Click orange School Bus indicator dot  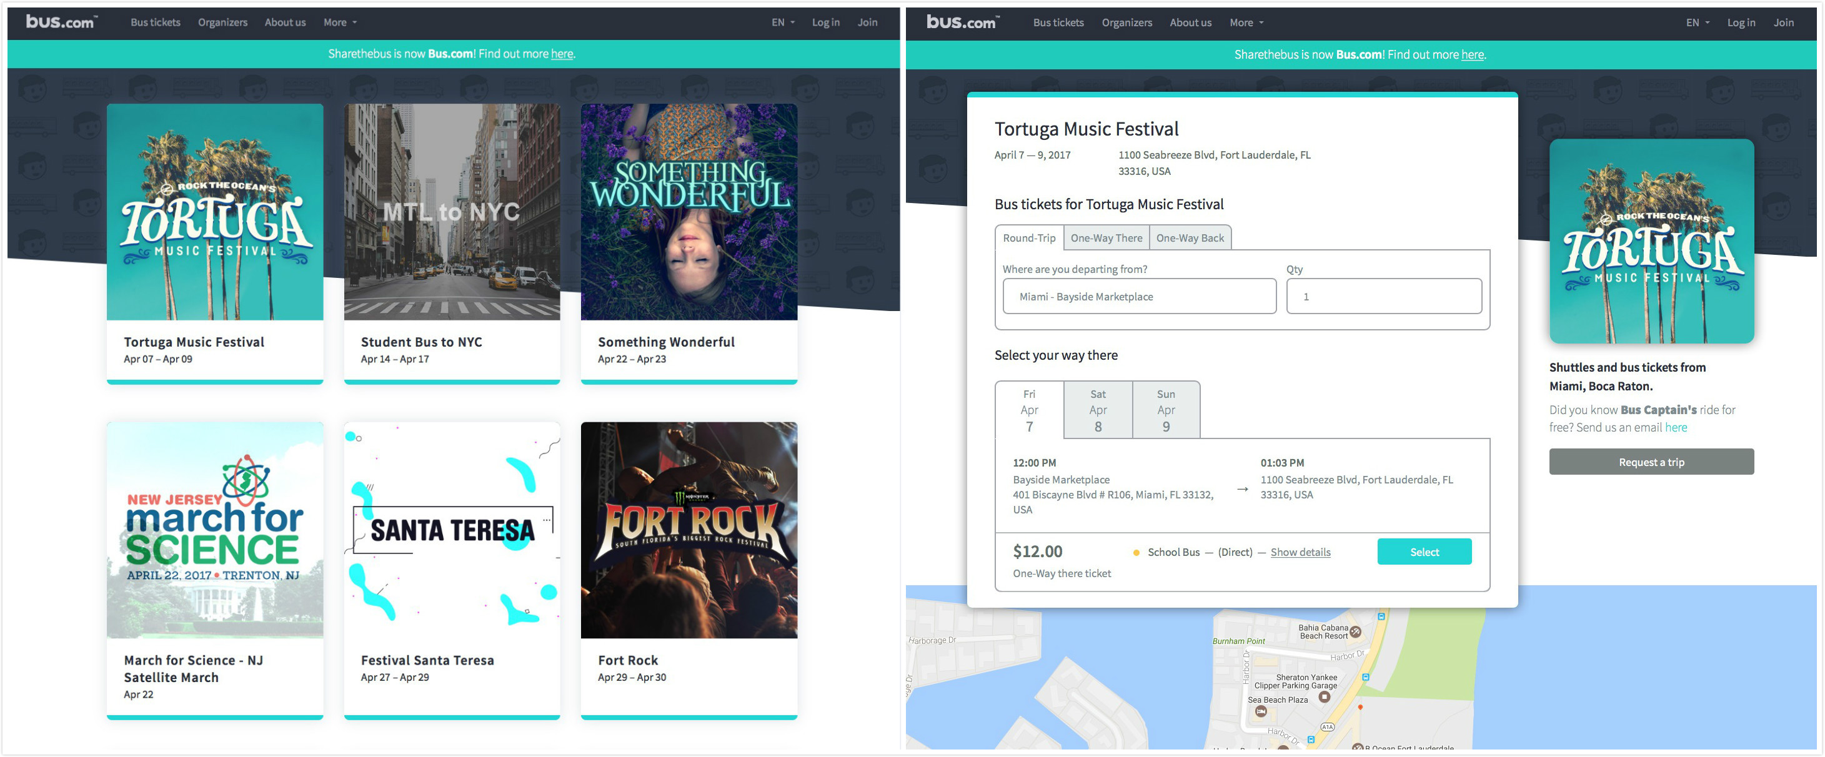(1136, 552)
